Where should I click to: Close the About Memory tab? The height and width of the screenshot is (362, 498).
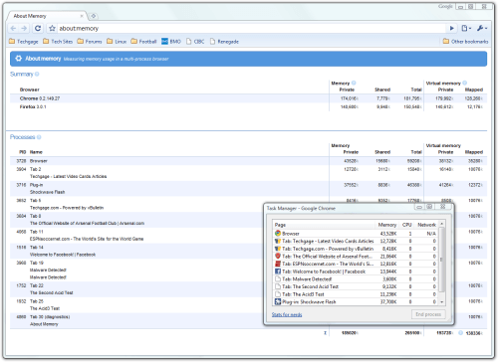click(x=82, y=16)
